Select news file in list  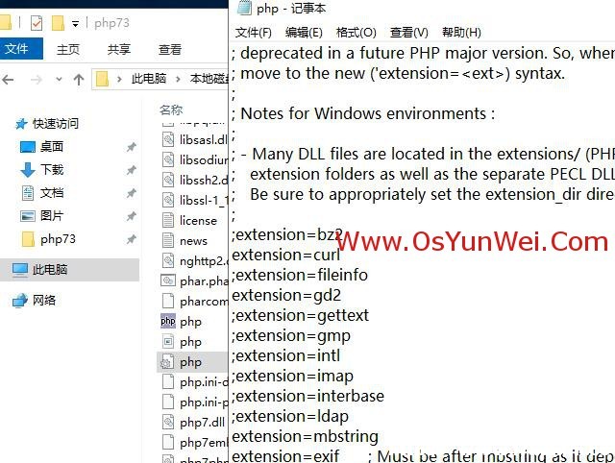(x=185, y=241)
